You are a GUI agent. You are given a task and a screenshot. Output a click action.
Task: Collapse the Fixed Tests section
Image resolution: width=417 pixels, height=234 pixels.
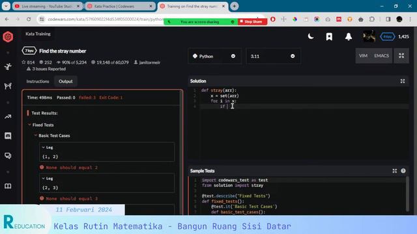click(x=40, y=125)
